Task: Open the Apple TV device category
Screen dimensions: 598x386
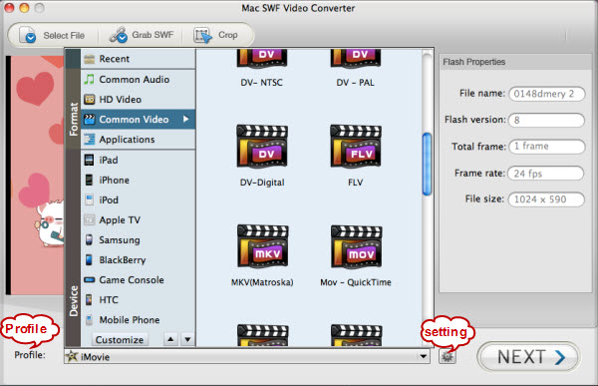Action: [x=139, y=219]
